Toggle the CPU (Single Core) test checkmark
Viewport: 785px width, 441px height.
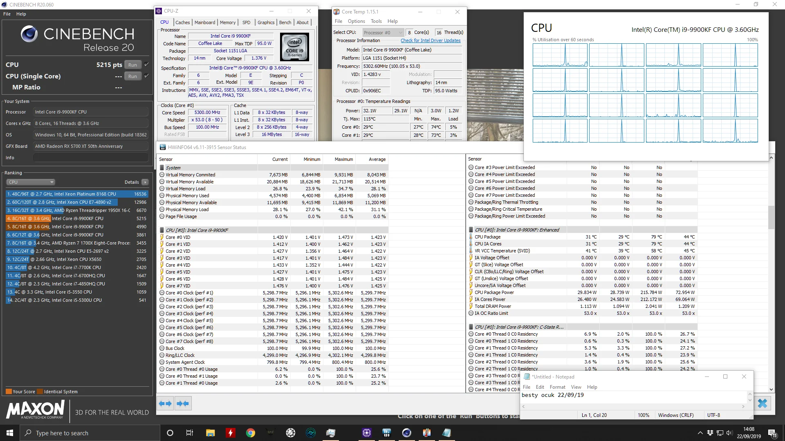pyautogui.click(x=146, y=76)
